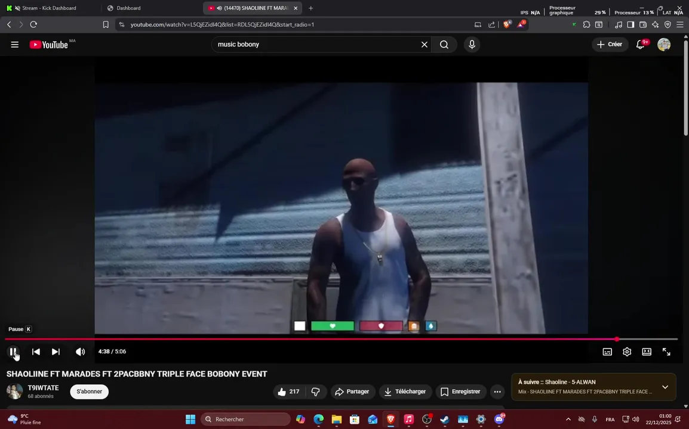Open the Créer menu
The width and height of the screenshot is (689, 429).
click(x=610, y=44)
